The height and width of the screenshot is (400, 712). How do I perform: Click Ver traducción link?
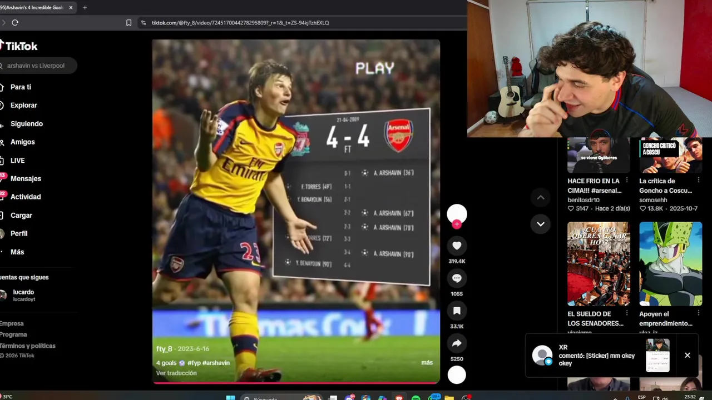click(176, 373)
